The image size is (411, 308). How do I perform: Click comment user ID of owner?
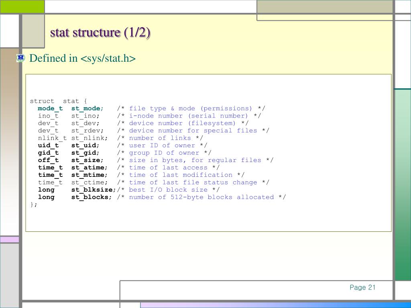162,145
